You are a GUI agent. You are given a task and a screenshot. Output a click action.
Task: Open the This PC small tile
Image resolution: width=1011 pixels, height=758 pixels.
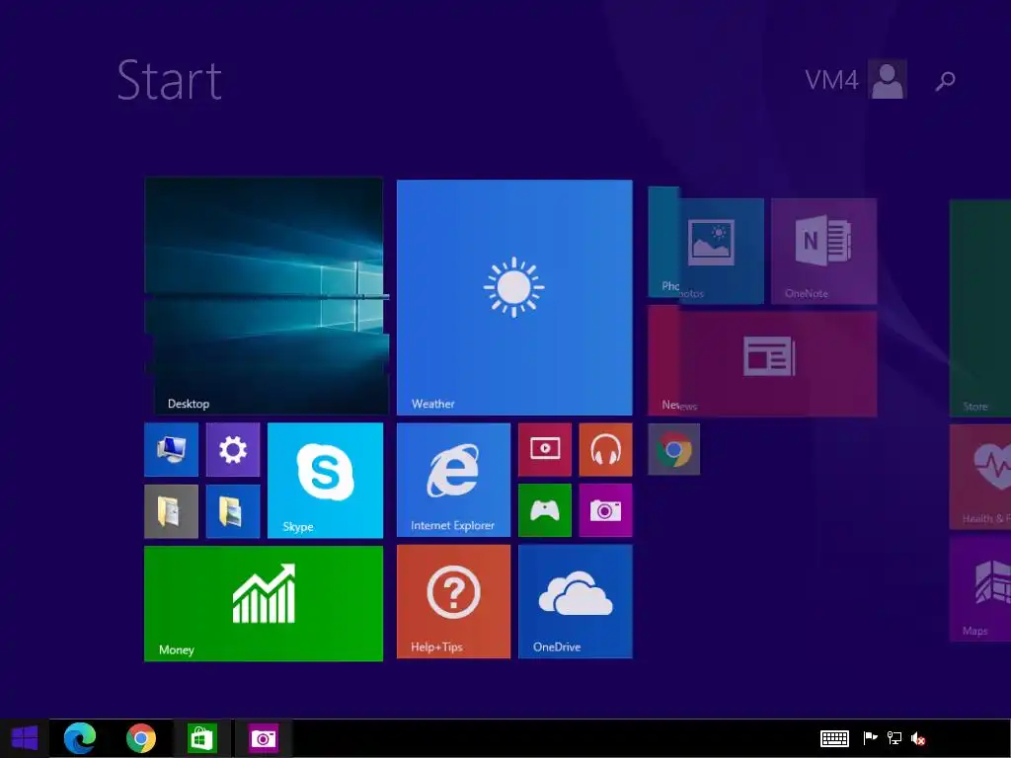point(172,449)
